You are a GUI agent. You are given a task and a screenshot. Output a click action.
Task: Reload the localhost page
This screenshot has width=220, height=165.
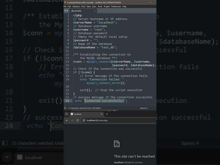point(77,120)
